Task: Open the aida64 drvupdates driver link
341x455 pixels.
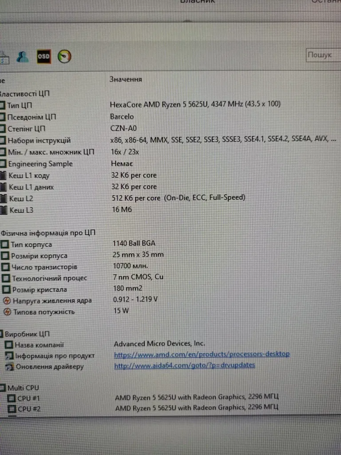Action: 184,365
